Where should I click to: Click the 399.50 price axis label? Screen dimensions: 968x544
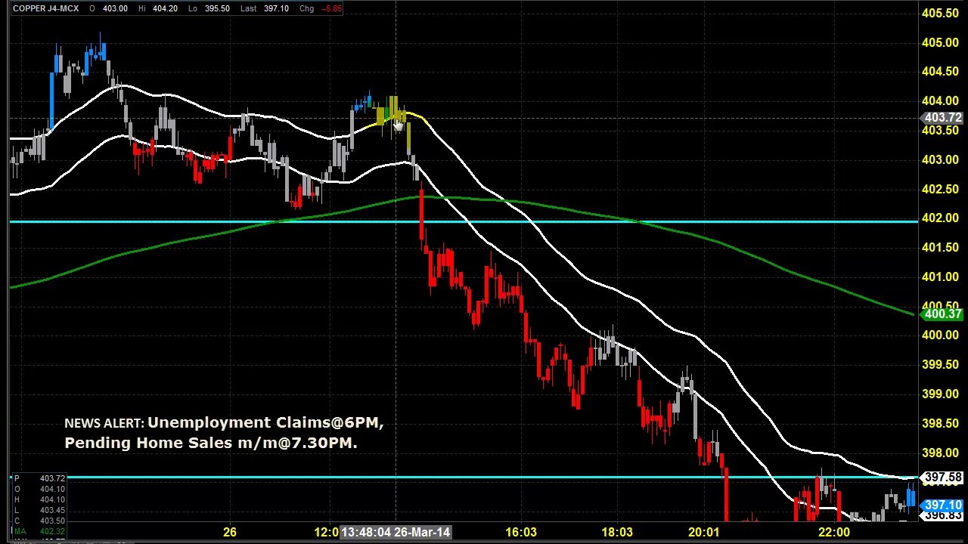click(x=940, y=364)
